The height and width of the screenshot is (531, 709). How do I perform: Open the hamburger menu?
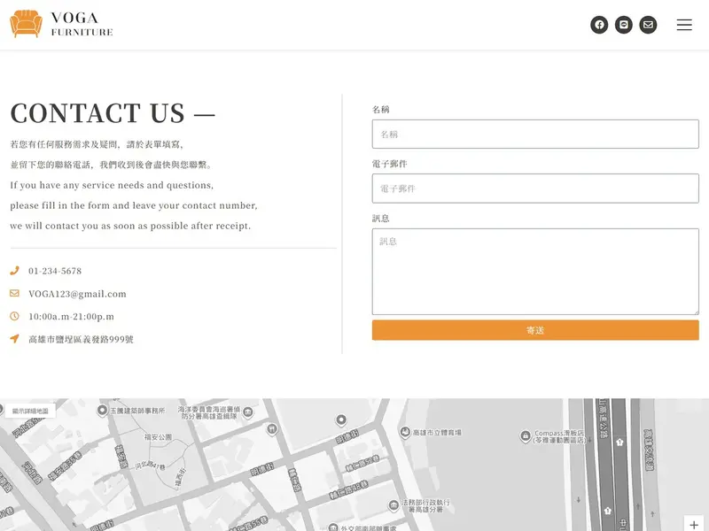684,25
